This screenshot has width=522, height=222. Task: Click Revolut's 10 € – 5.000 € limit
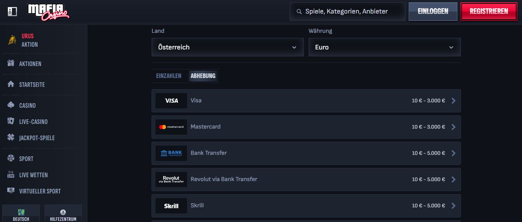point(428,180)
